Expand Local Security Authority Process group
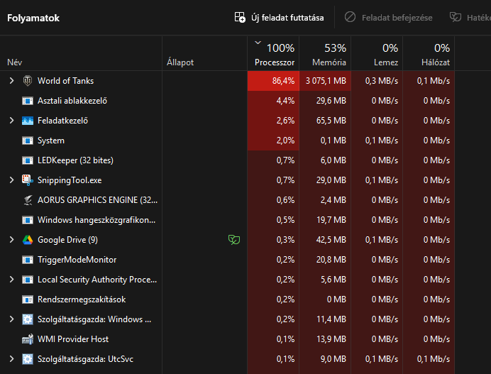The image size is (491, 374). 11,280
